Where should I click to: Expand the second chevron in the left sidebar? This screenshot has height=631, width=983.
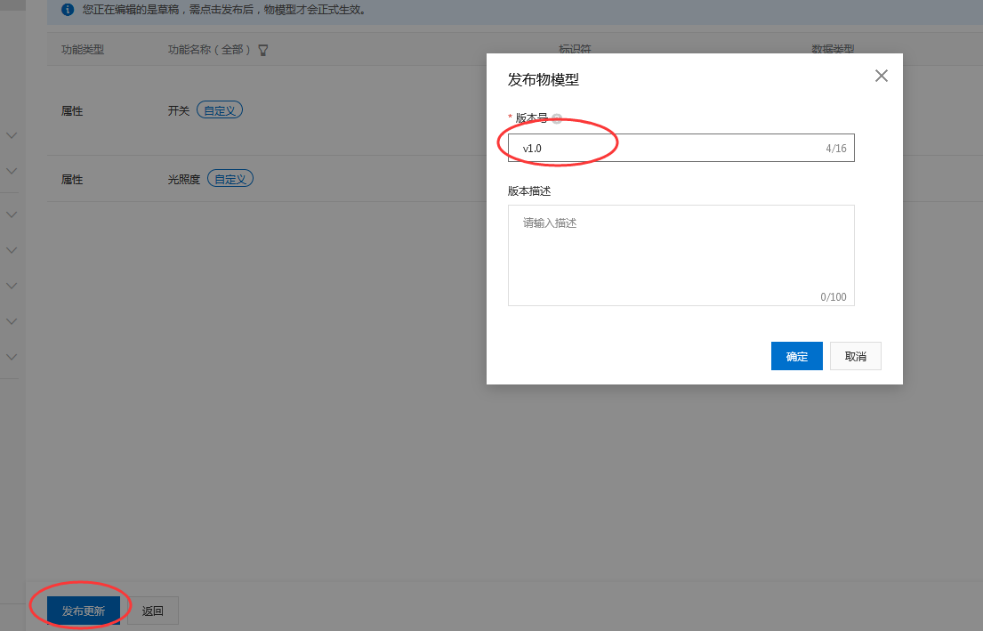(x=11, y=171)
